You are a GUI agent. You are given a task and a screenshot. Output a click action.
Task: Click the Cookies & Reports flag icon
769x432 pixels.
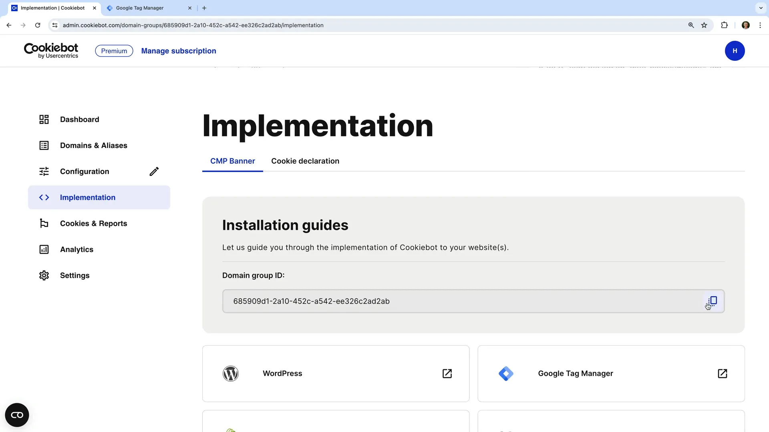coord(44,223)
